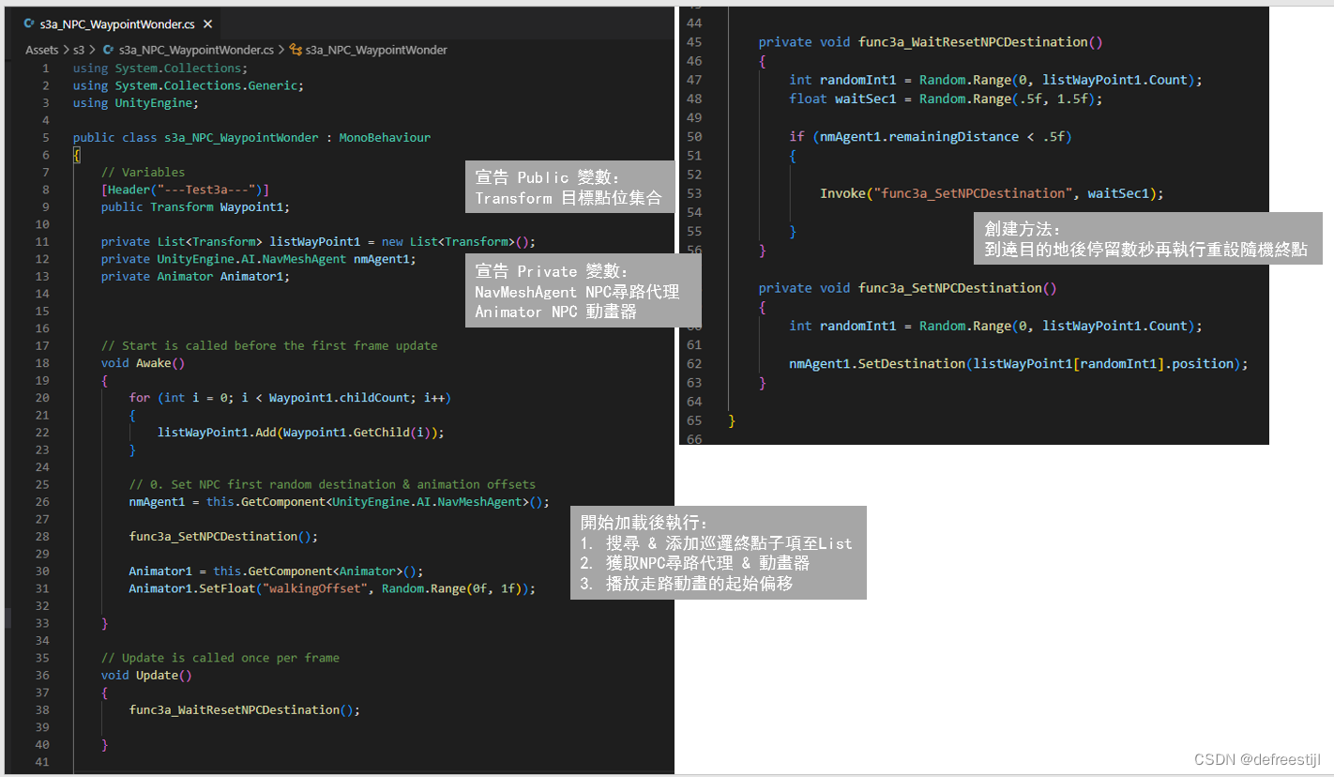Viewport: 1334px width, 777px height.
Task: Open the s3 folder breadcrumb dropdown
Action: [x=78, y=50]
